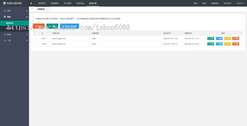Viewport: 247px width, 126px height.
Task: Open the 数据采集 top menu
Action: (x=80, y=3)
